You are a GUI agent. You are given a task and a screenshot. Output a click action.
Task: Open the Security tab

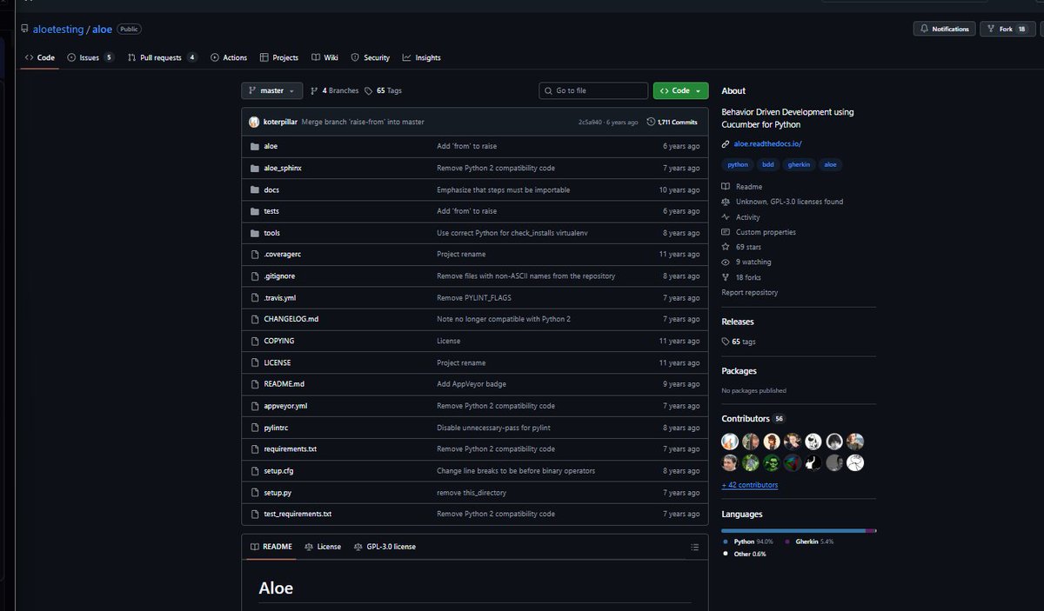pyautogui.click(x=371, y=57)
